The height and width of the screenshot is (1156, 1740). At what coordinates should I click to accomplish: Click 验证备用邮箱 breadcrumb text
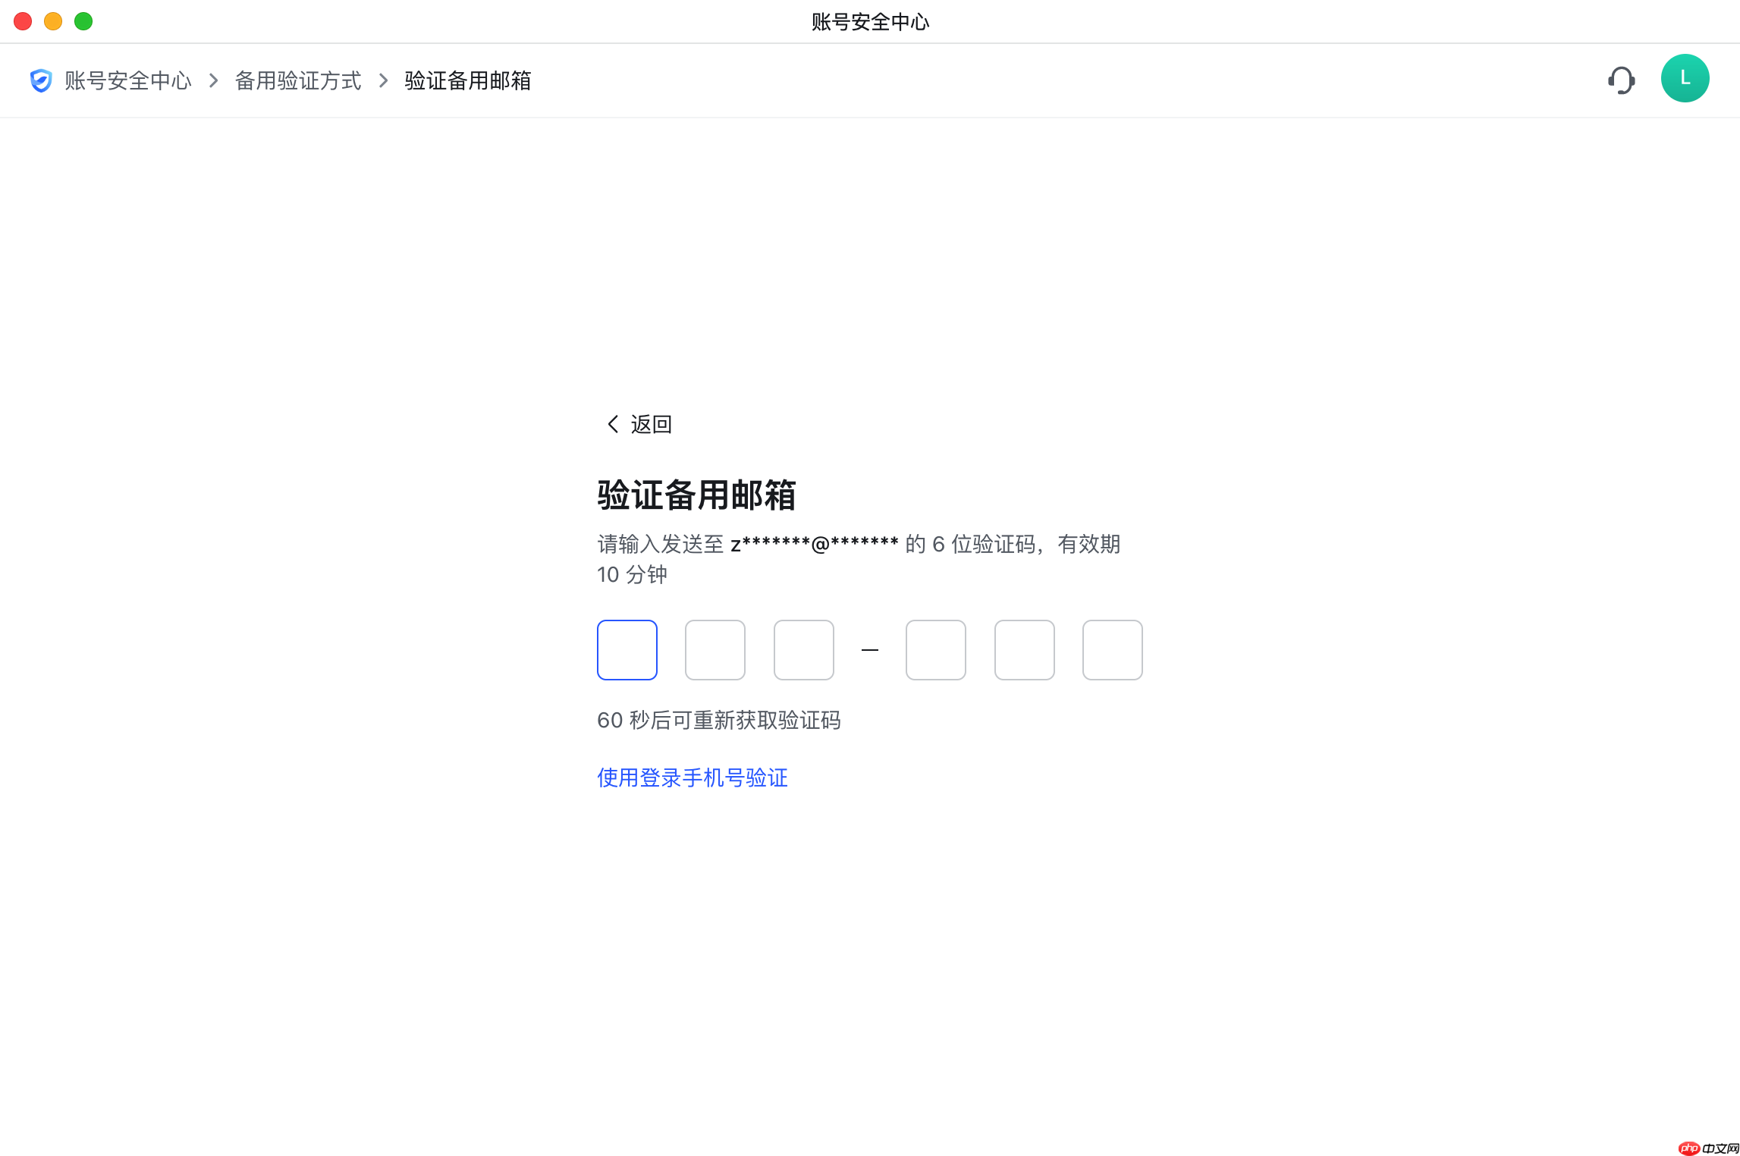(x=467, y=80)
